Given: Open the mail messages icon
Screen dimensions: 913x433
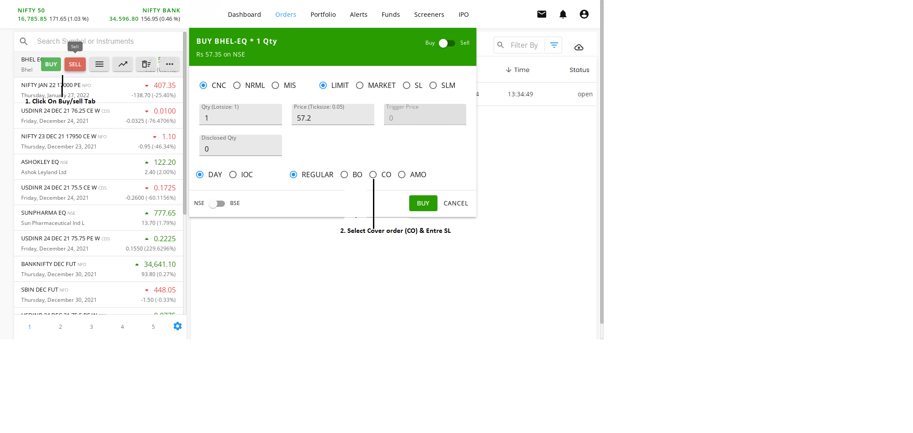Looking at the screenshot, I should [541, 14].
